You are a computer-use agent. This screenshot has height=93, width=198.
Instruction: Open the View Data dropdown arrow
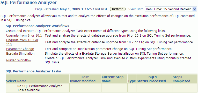[x=195, y=9]
